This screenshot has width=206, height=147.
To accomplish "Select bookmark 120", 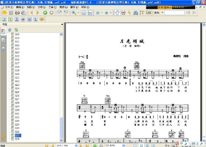I will point(17,74).
